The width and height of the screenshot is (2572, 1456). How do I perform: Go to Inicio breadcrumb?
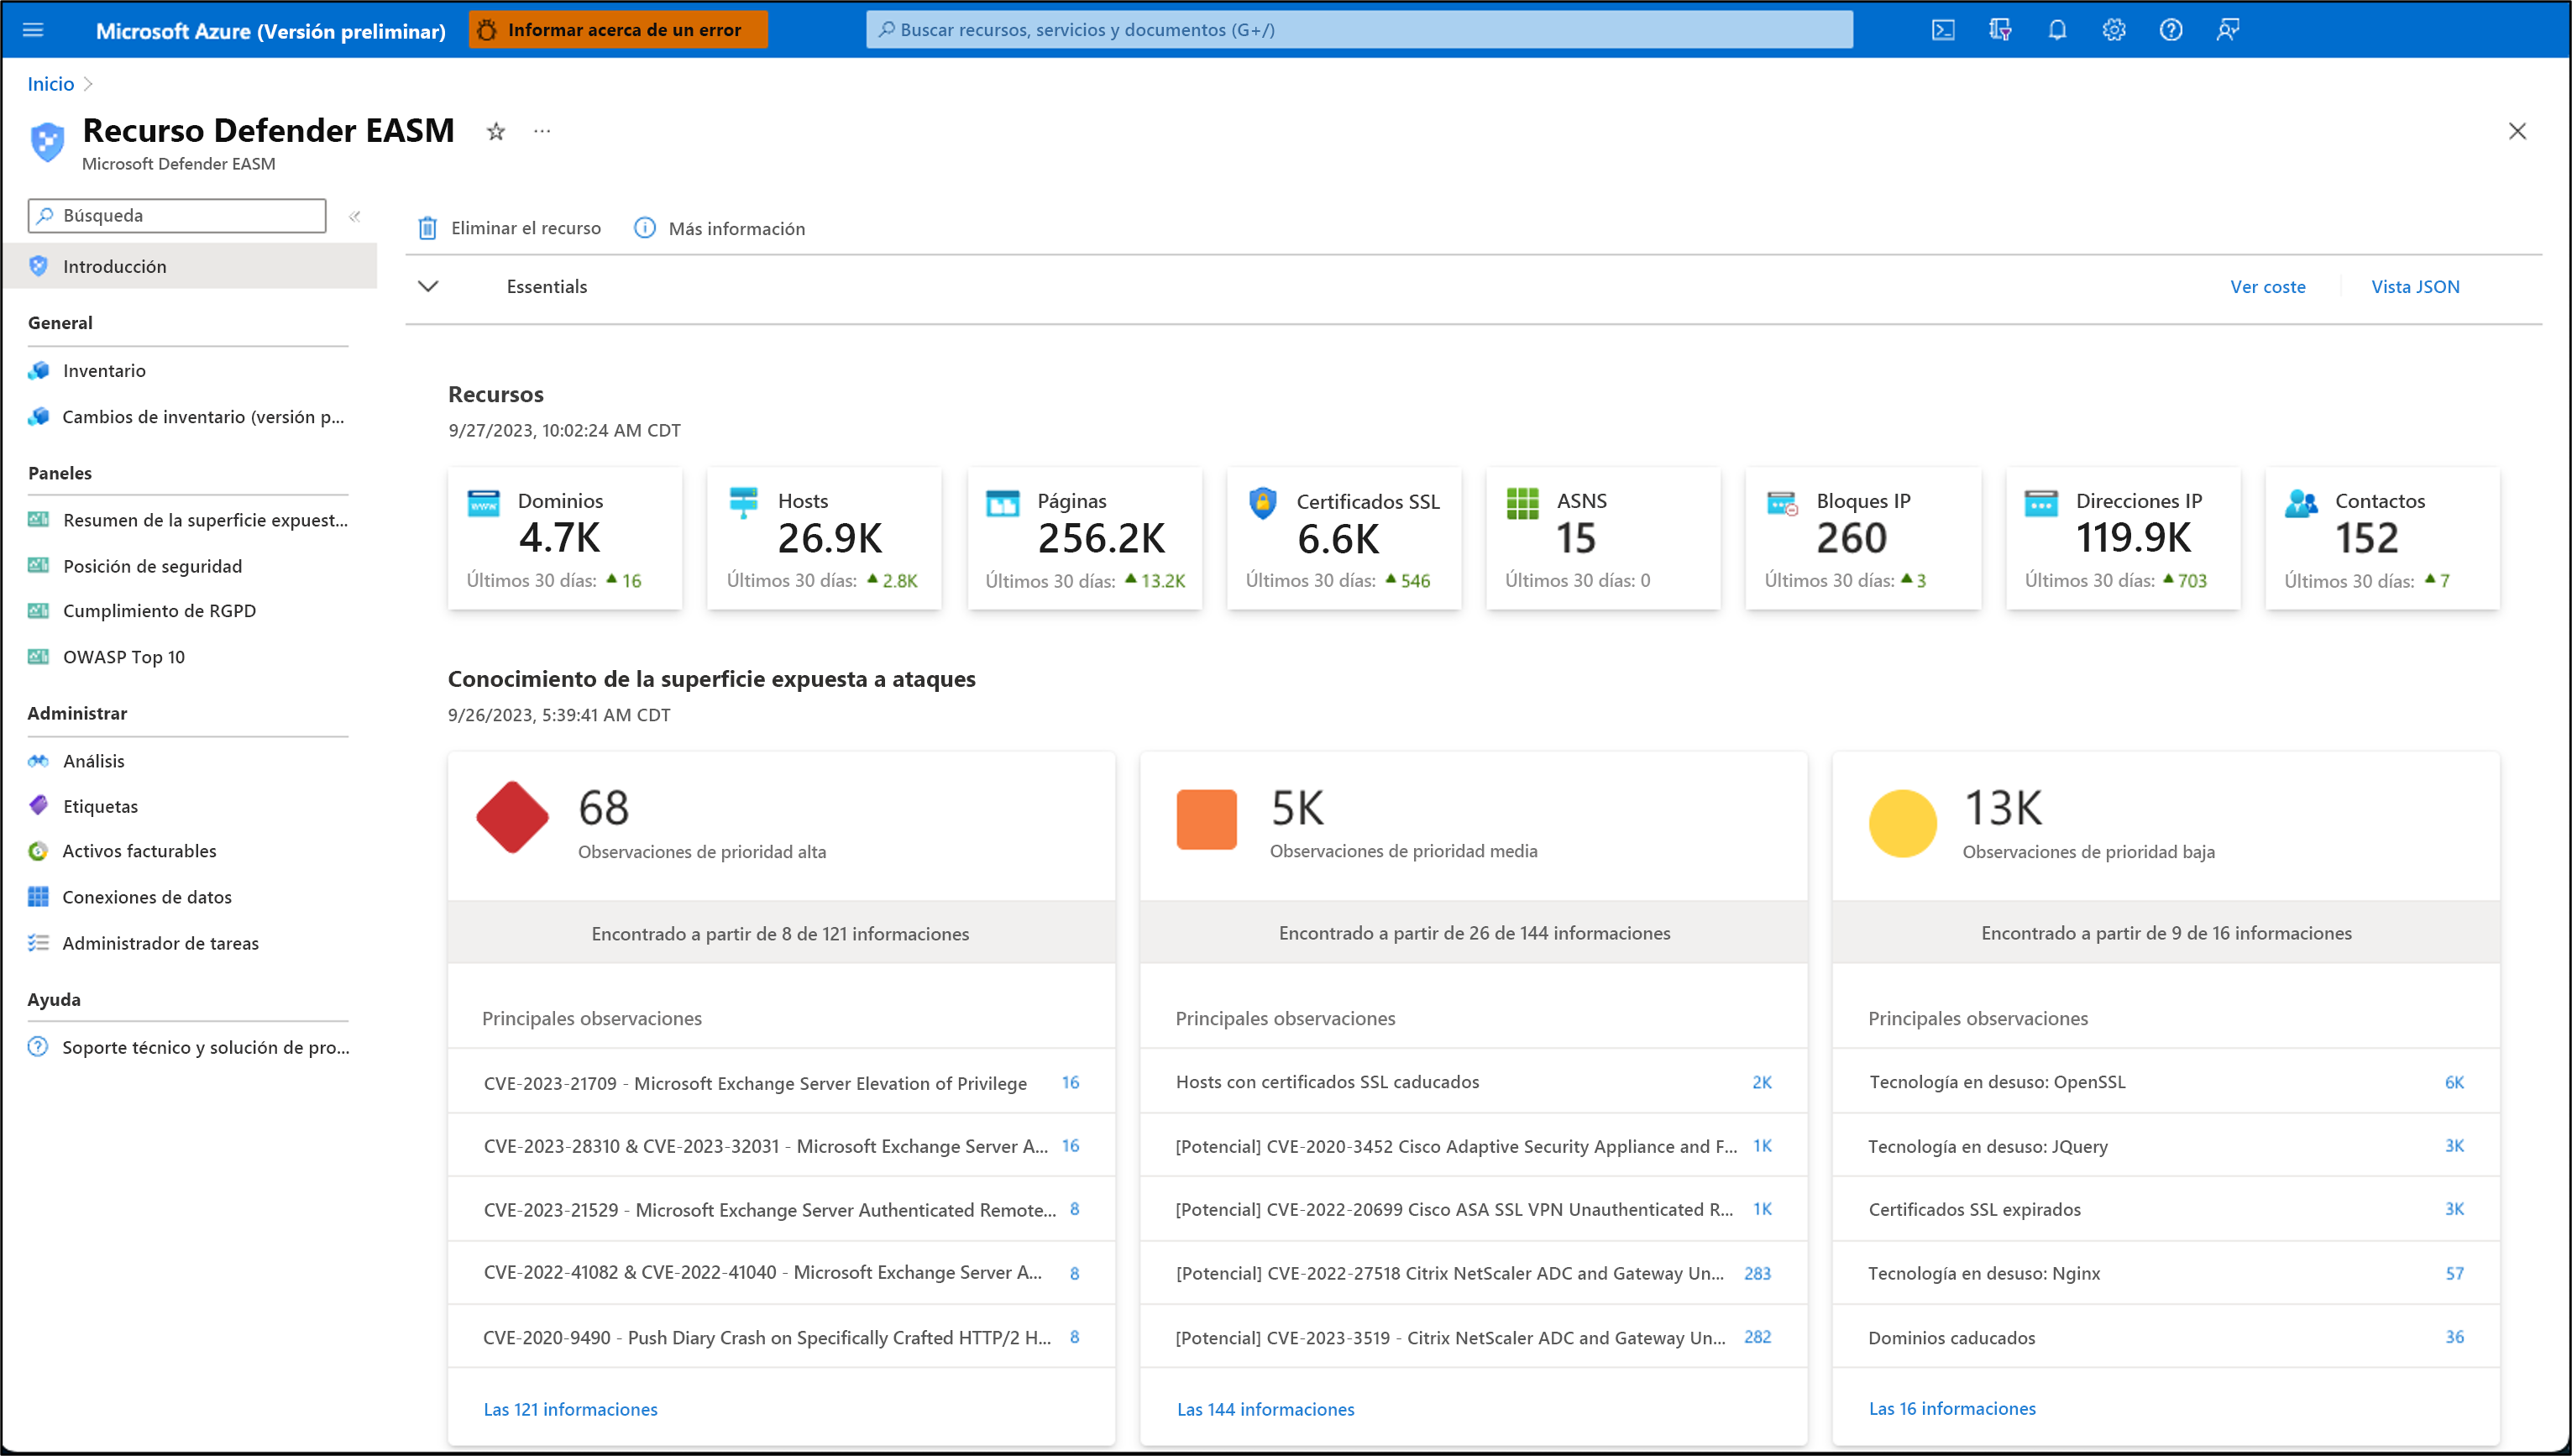(x=50, y=84)
